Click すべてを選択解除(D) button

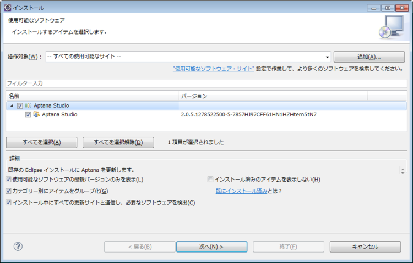point(118,142)
